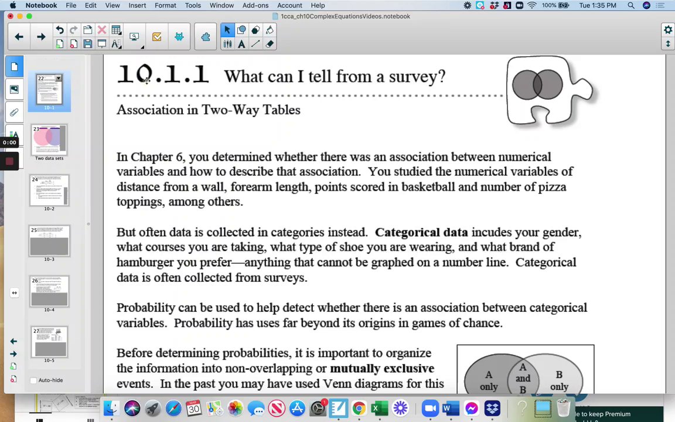Click the Undo icon in toolbar
The image size is (675, 422).
pos(60,30)
